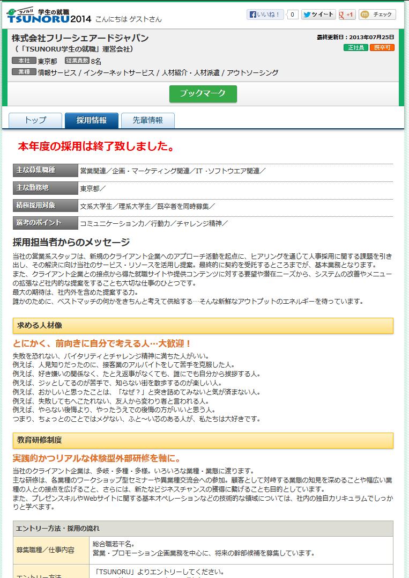Image resolution: width=409 pixels, height=578 pixels.
Task: Click the mixi チェック button
Action: click(x=377, y=14)
